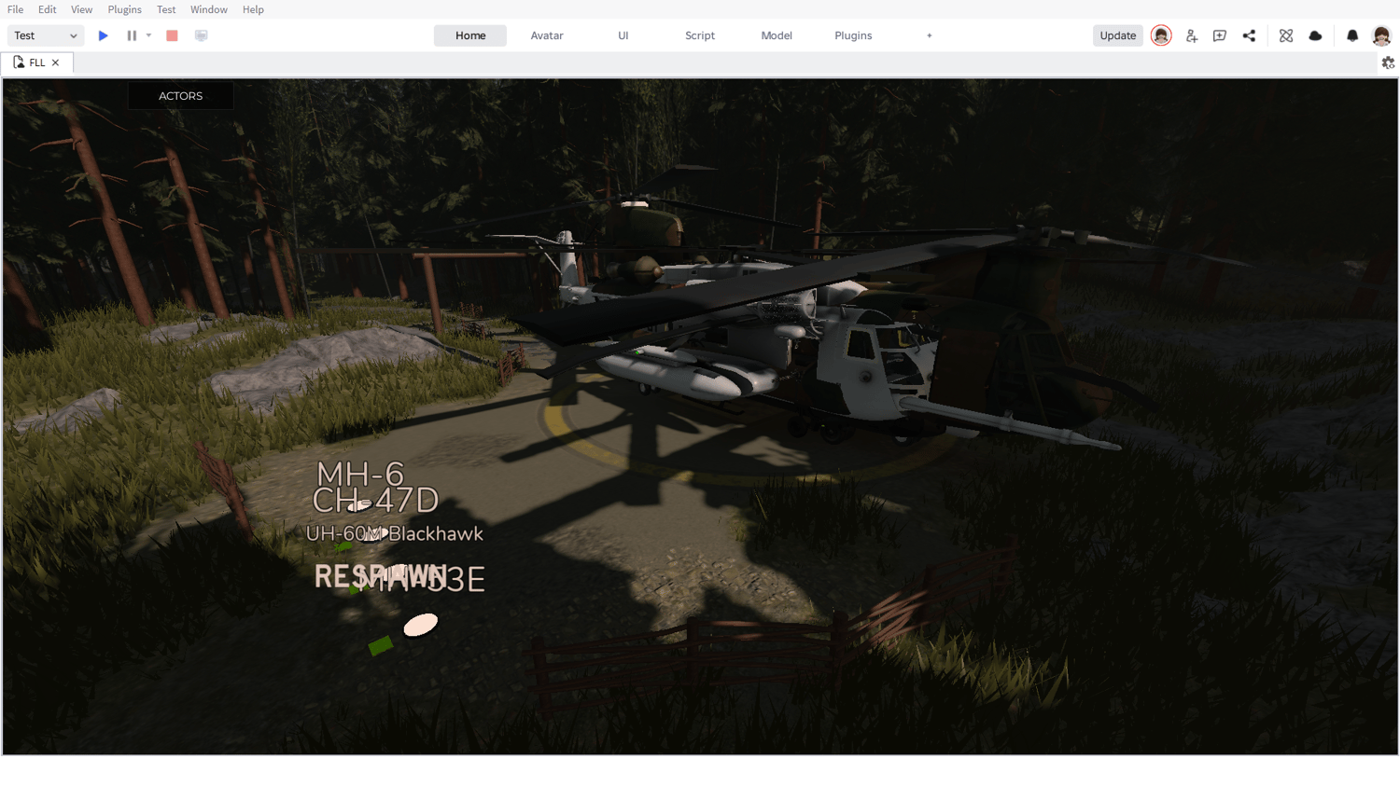Stop the test with the red square
Viewport: 1400px width, 786px height.
coord(172,35)
